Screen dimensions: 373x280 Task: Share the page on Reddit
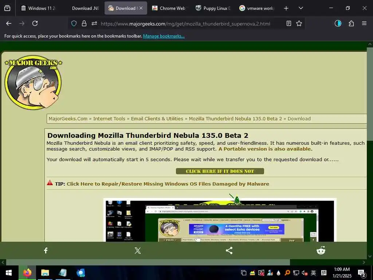pyautogui.click(x=321, y=250)
